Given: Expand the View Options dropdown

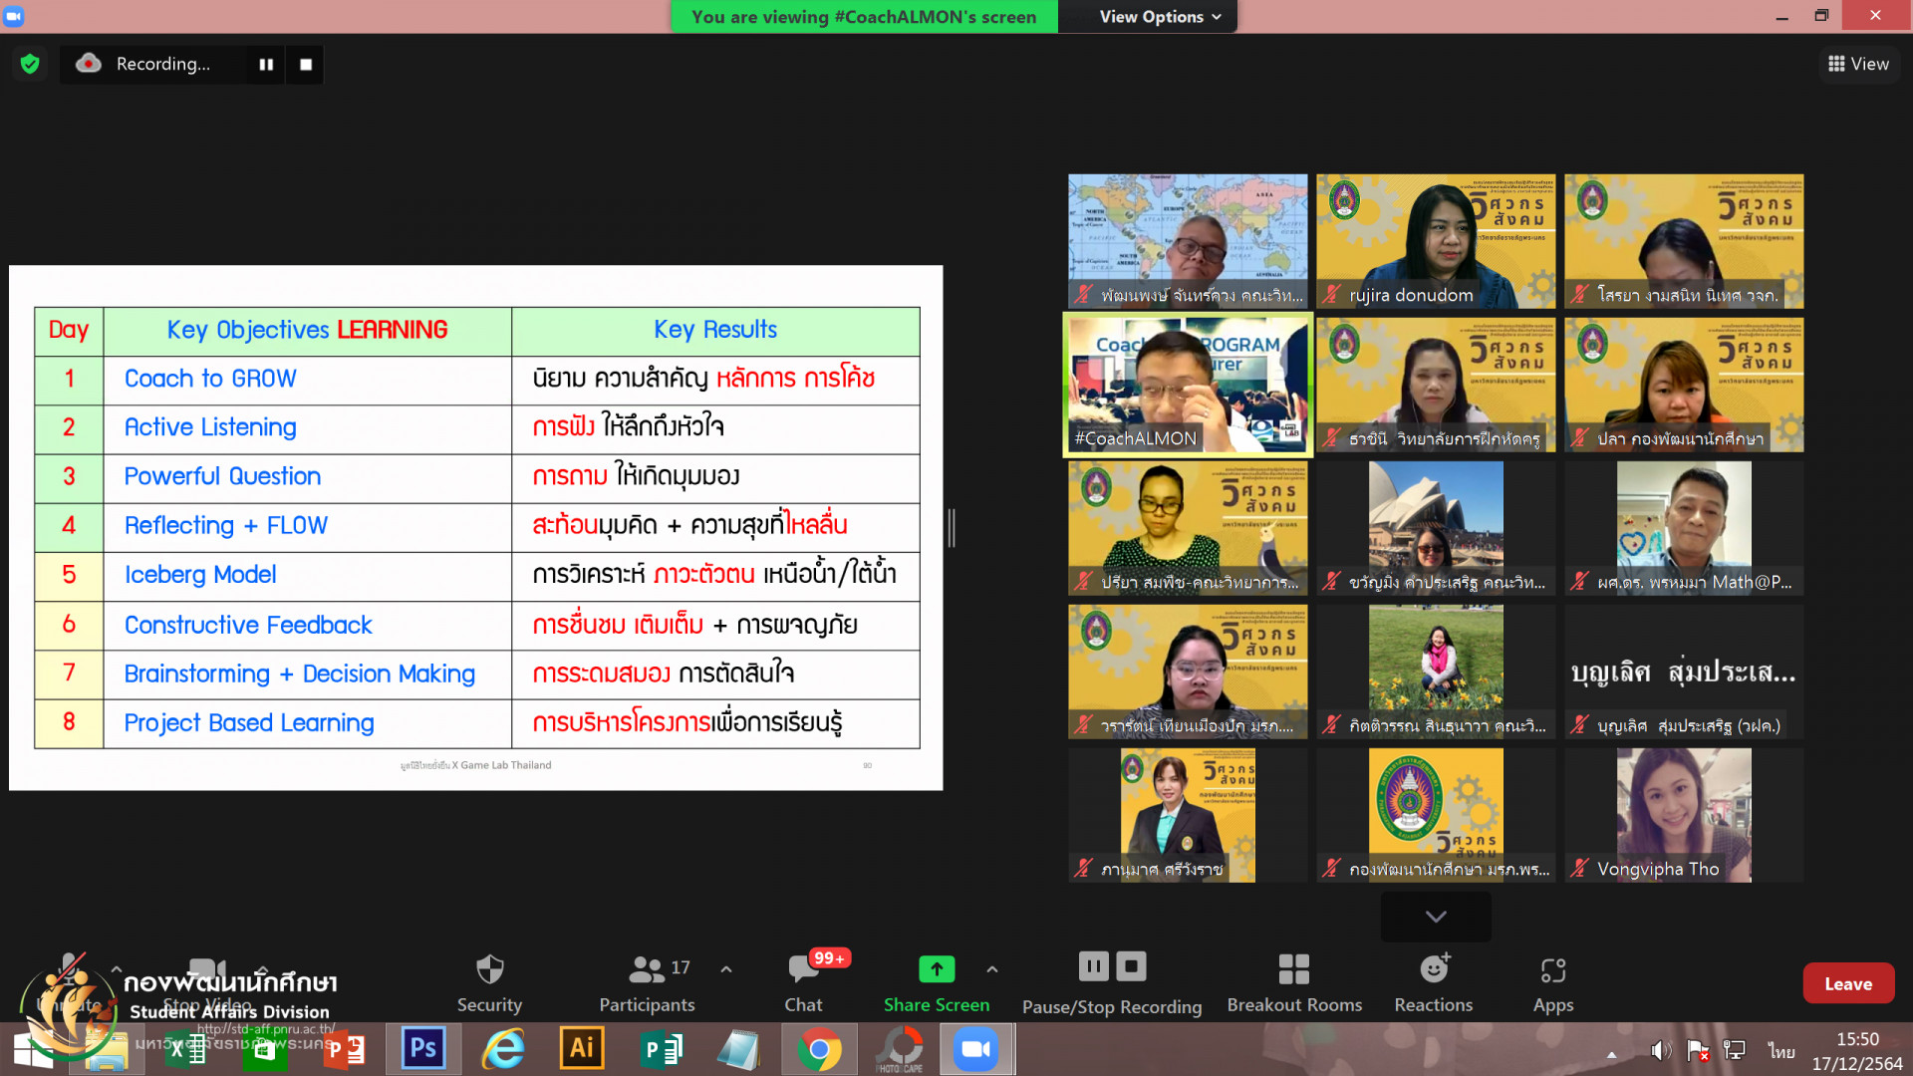Looking at the screenshot, I should 1159,17.
